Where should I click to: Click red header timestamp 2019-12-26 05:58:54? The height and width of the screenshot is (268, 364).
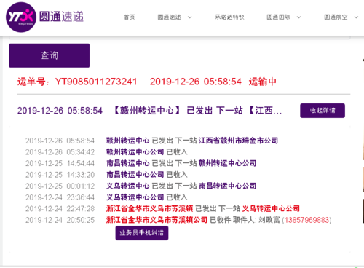[x=196, y=82]
